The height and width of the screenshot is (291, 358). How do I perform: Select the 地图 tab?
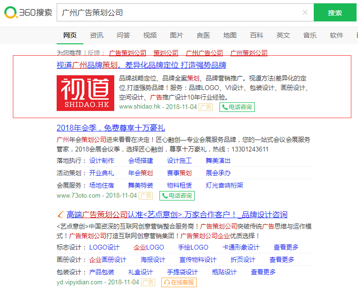click(x=230, y=35)
